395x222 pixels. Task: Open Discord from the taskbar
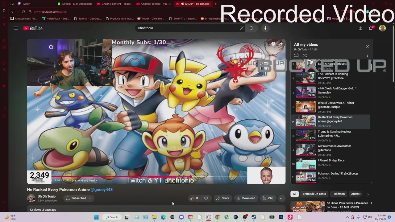pyautogui.click(x=181, y=217)
